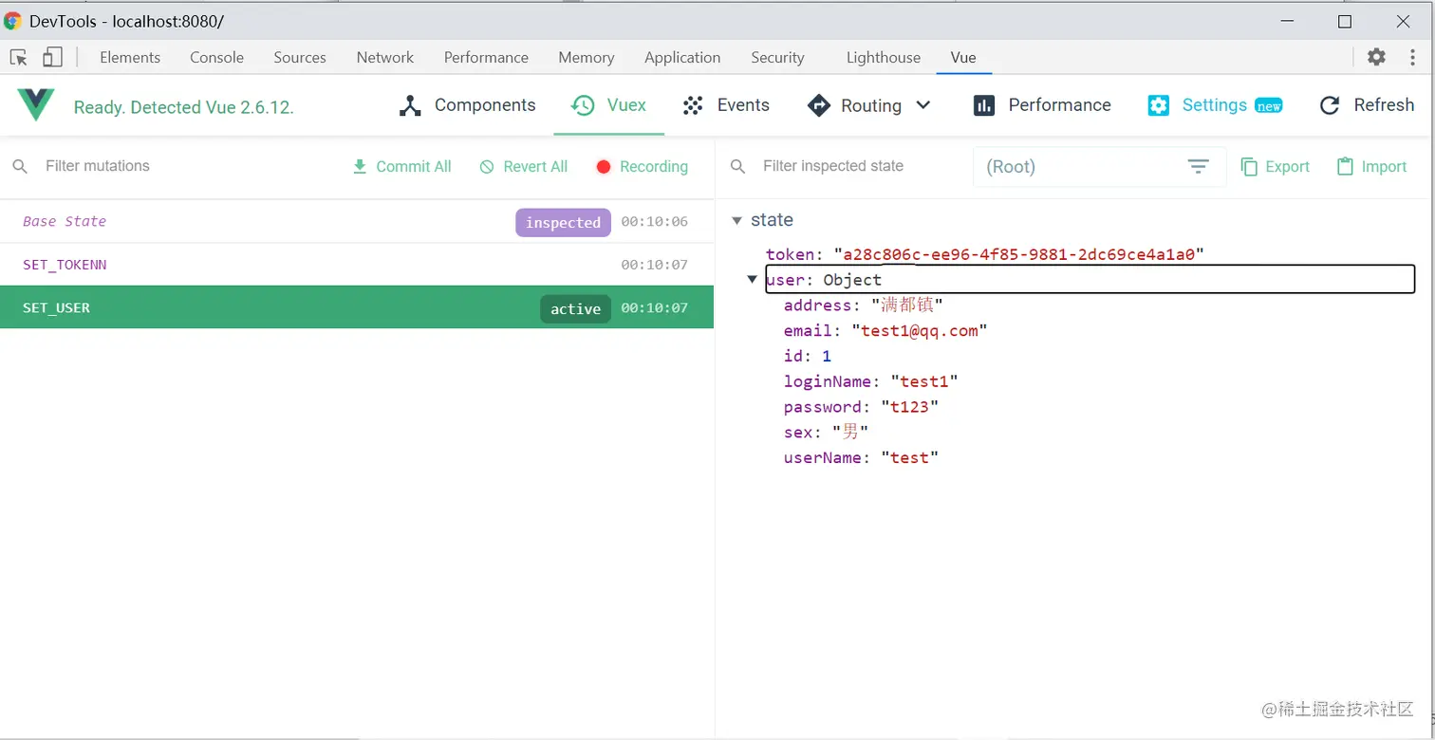Click Revert All label
The width and height of the screenshot is (1435, 740).
pyautogui.click(x=535, y=167)
